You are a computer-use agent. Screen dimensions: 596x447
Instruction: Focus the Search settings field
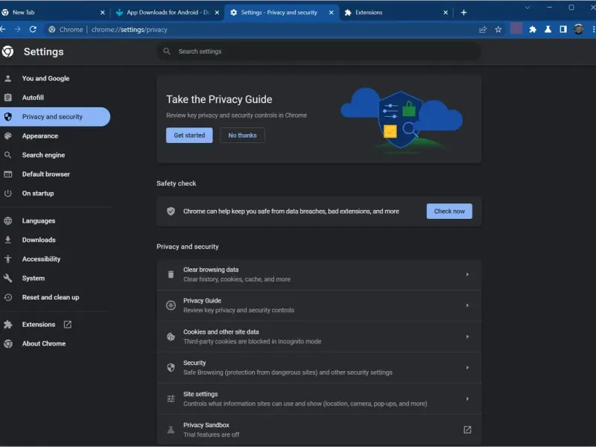(x=319, y=51)
